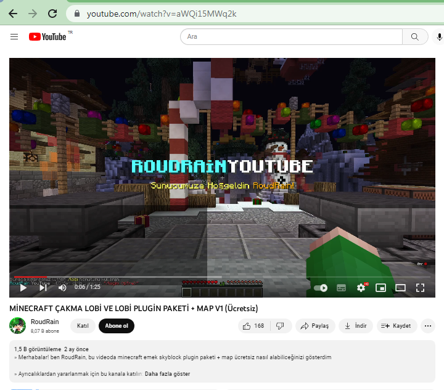
Task: Open the RoudRain channel name link
Action: pyautogui.click(x=45, y=322)
